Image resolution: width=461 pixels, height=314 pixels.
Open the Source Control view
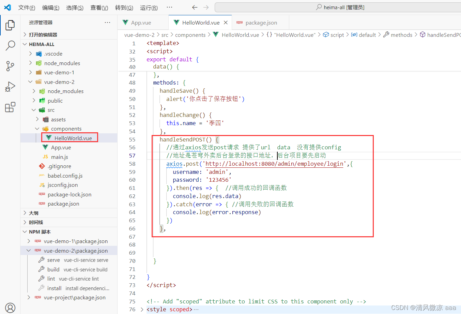click(x=10, y=66)
